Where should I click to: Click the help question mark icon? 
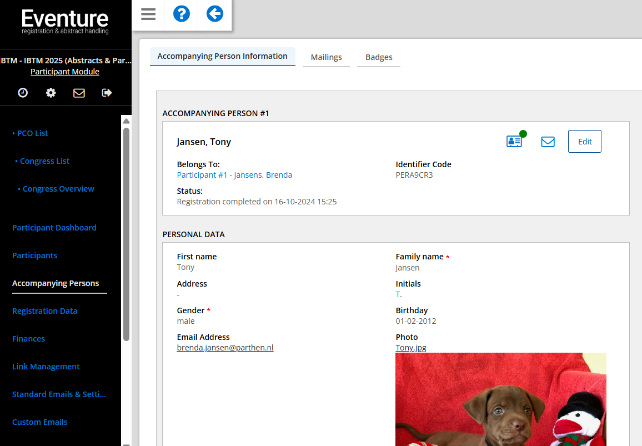(x=182, y=14)
